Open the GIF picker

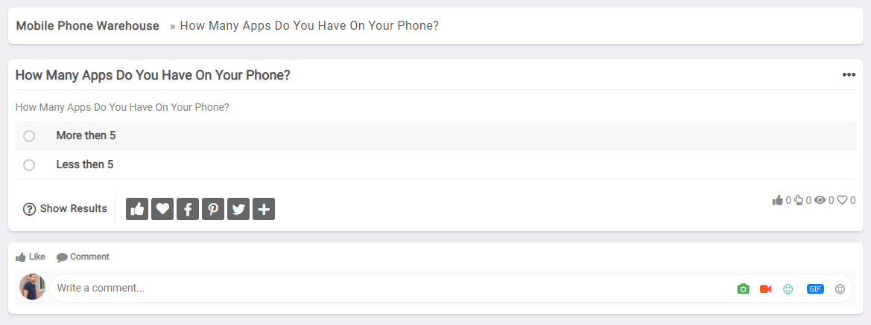[x=815, y=289]
